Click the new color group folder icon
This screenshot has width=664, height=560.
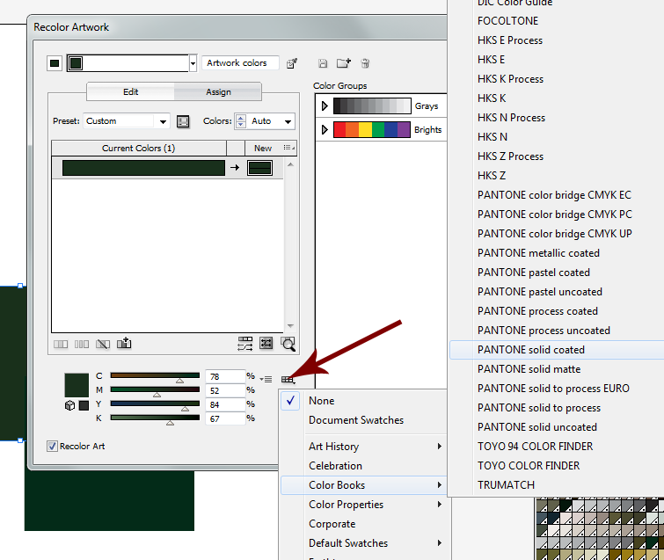tap(344, 63)
